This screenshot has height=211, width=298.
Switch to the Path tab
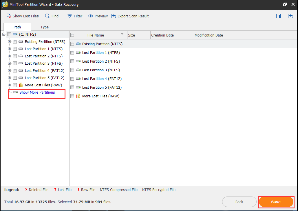pyautogui.click(x=17, y=27)
